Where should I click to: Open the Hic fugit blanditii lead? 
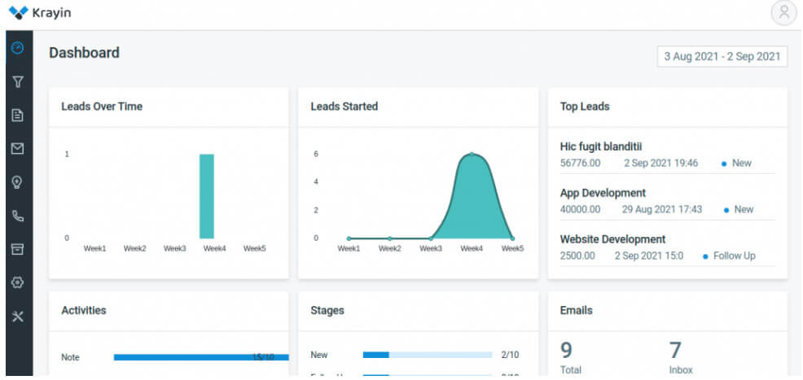click(x=601, y=146)
